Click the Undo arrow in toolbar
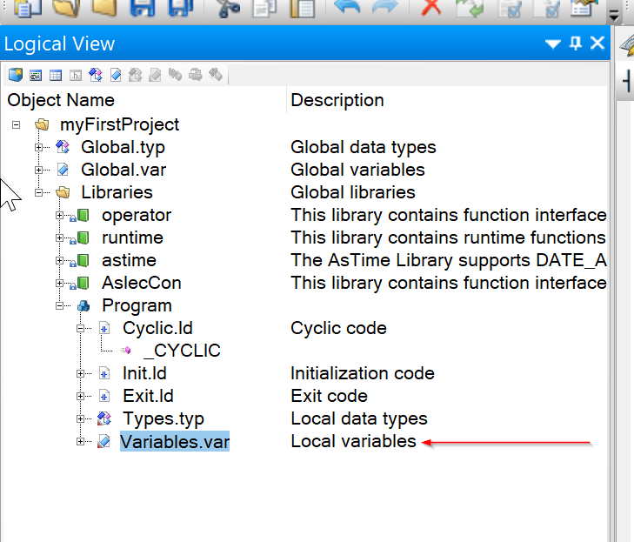Viewport: 634px width, 542px height. [347, 7]
